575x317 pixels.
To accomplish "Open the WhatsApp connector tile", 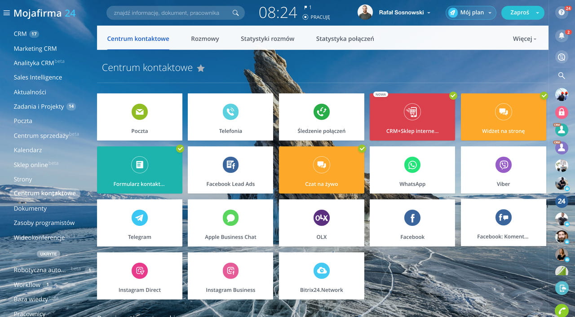I will 412,170.
